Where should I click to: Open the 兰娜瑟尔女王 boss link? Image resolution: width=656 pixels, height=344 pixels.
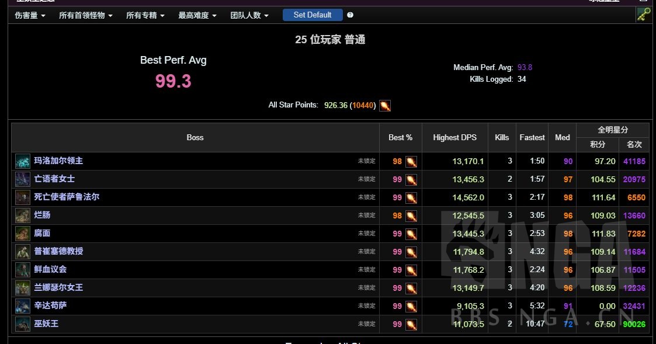click(58, 288)
